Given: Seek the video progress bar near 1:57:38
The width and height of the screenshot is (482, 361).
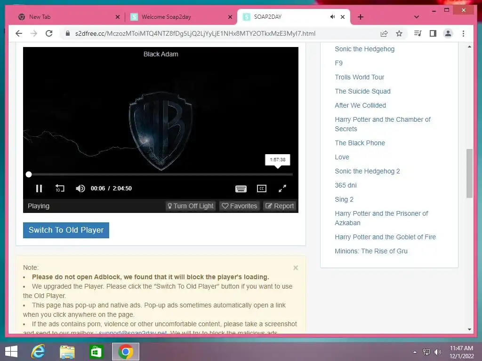Looking at the screenshot, I should pyautogui.click(x=278, y=174).
